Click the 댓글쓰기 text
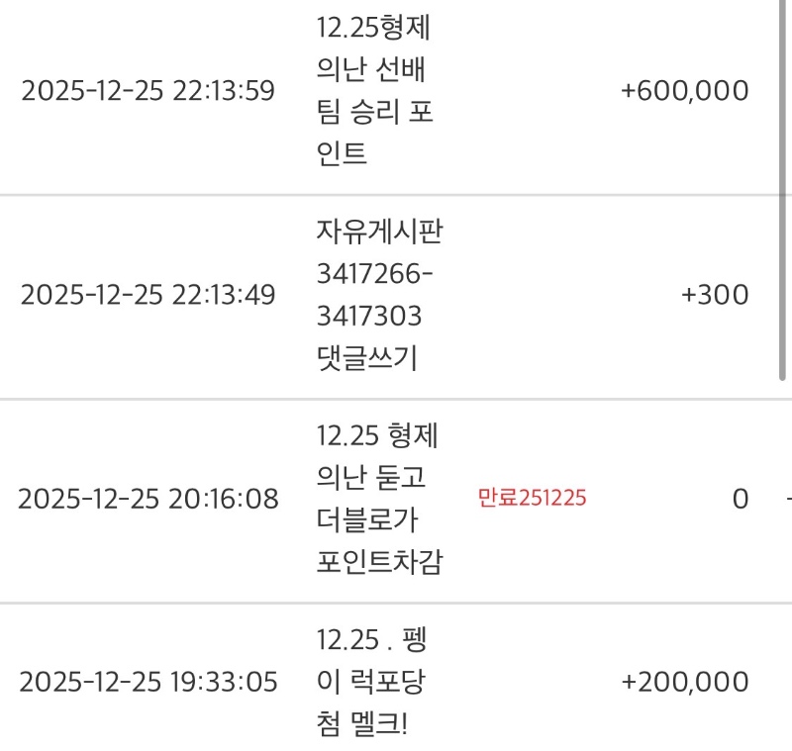Image resolution: width=792 pixels, height=751 pixels. tap(366, 358)
